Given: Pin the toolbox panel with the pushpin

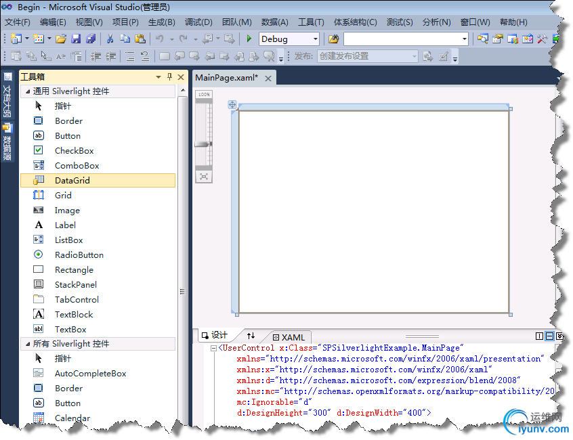Looking at the screenshot, I should click(169, 77).
